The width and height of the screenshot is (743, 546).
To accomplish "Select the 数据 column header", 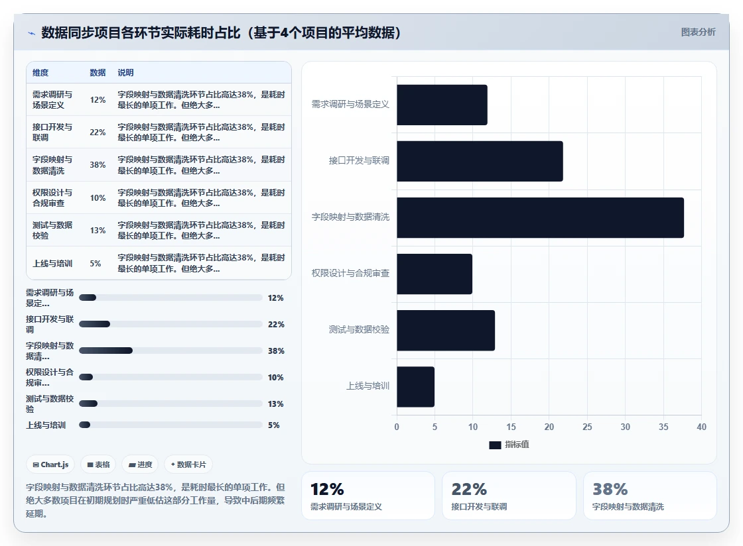I will coord(98,73).
